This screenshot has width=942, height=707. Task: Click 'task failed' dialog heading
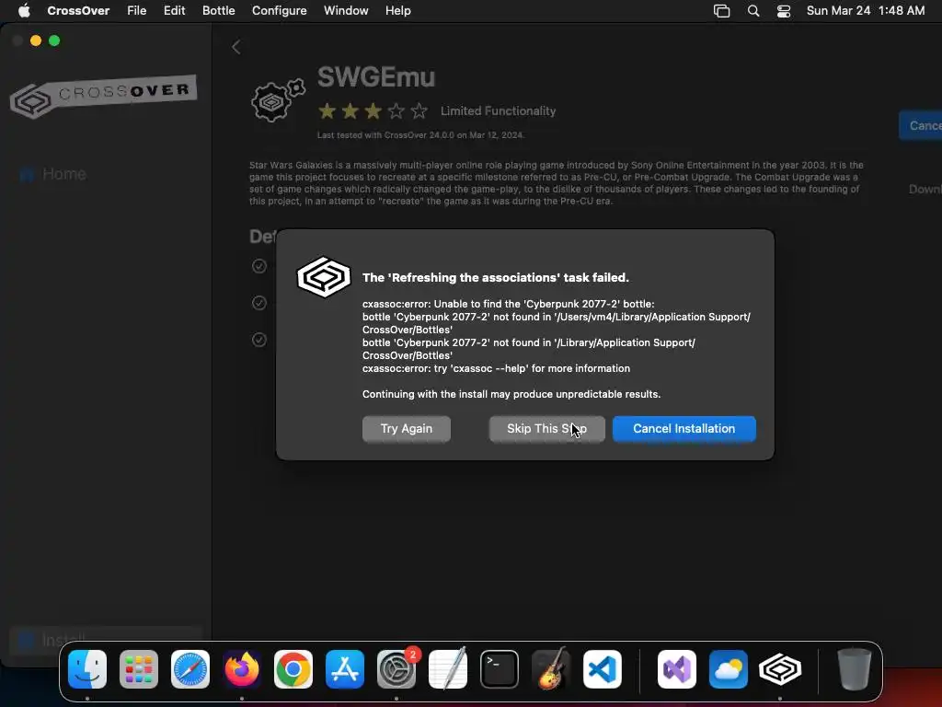pos(496,278)
